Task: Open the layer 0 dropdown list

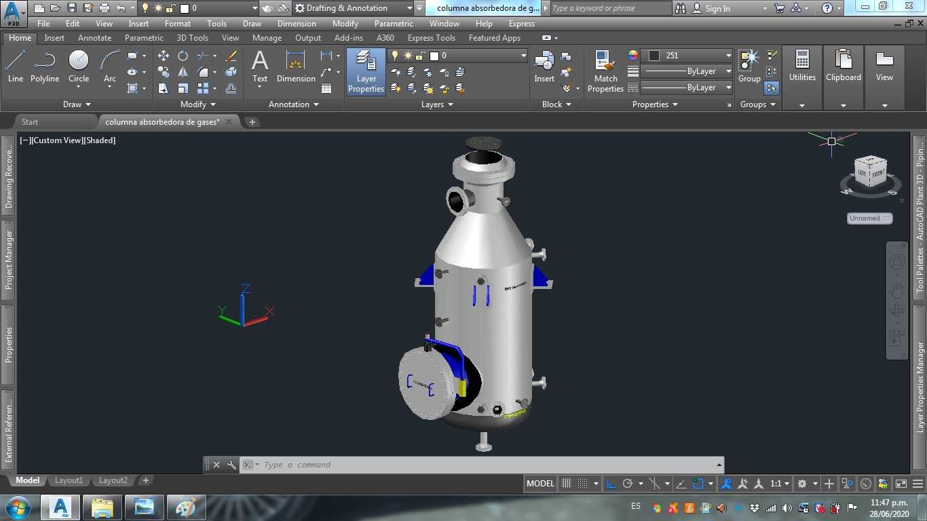Action: 524,56
